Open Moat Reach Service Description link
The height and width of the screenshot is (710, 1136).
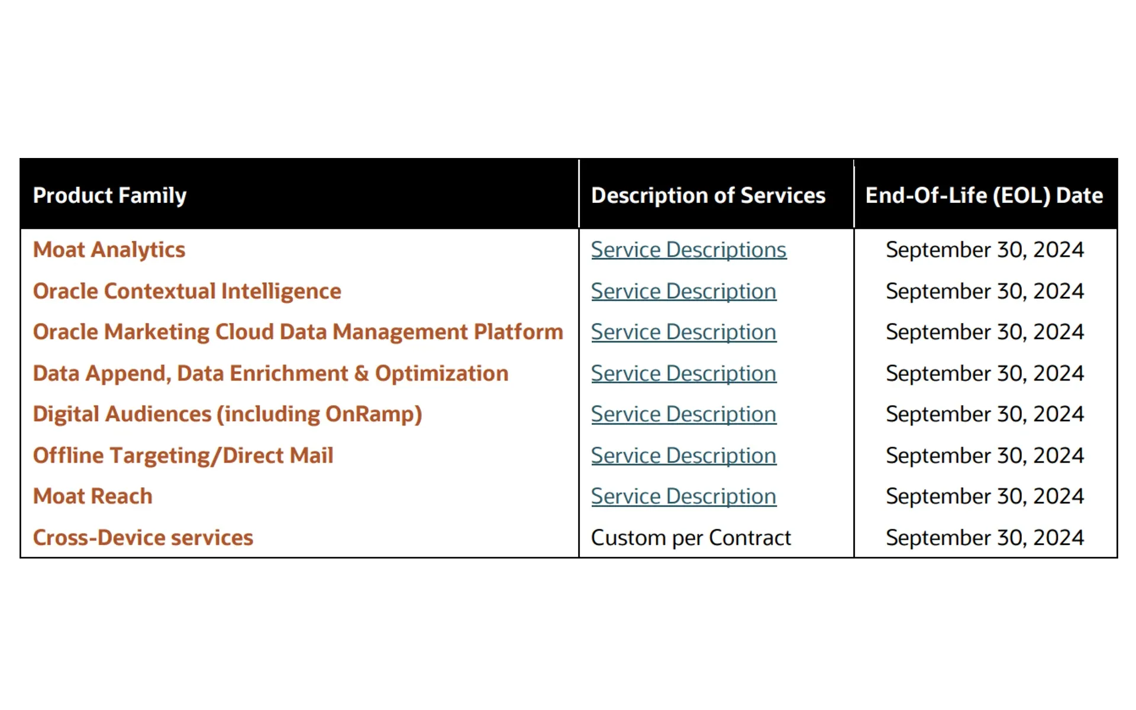(x=683, y=496)
